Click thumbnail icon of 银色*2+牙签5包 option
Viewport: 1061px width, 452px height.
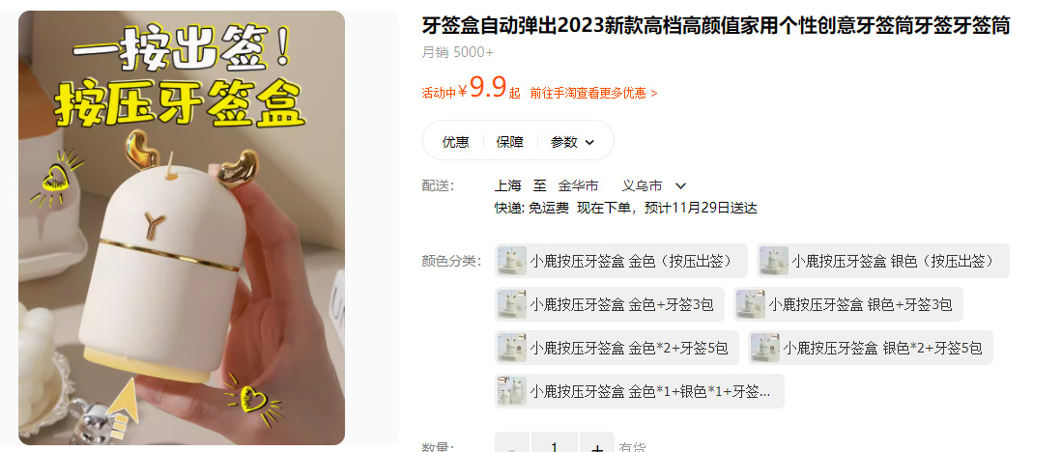pyautogui.click(x=765, y=348)
